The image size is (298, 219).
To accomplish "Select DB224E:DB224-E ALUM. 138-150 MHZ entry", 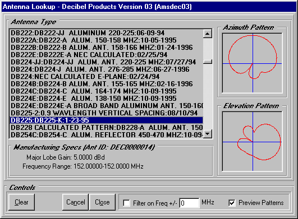I will click(106, 99).
